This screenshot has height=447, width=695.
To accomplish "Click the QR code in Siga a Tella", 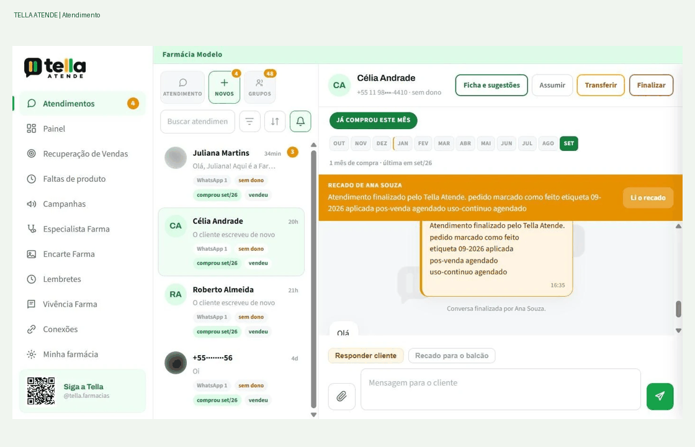I will tap(41, 391).
